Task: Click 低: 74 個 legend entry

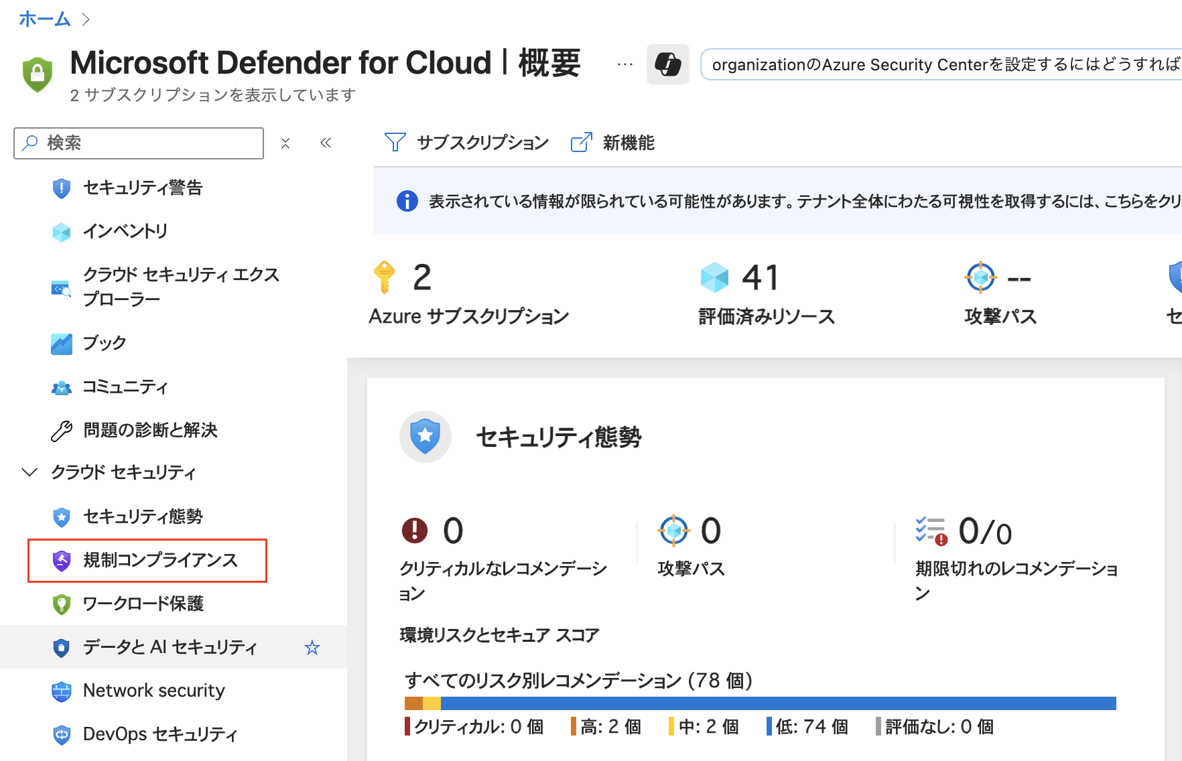Action: click(807, 727)
